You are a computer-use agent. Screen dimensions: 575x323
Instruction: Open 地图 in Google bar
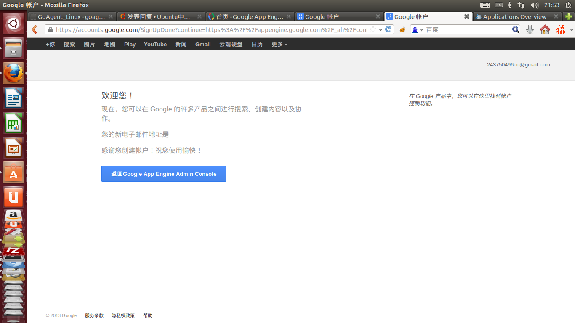(x=110, y=44)
